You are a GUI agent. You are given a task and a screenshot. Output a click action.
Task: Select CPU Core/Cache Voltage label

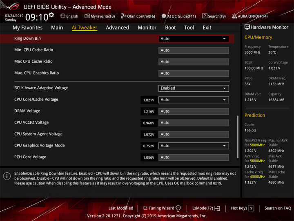pos(36,99)
